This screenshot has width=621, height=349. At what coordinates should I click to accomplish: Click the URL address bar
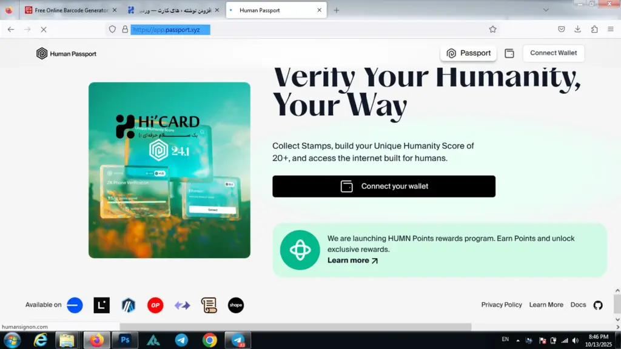point(303,29)
